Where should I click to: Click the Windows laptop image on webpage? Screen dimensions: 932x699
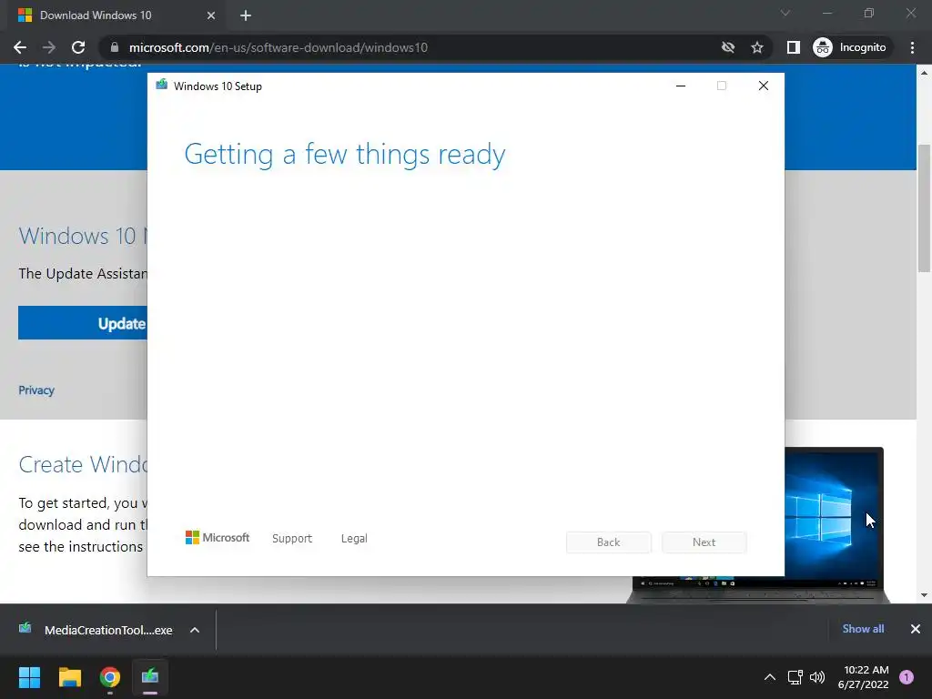tap(834, 523)
